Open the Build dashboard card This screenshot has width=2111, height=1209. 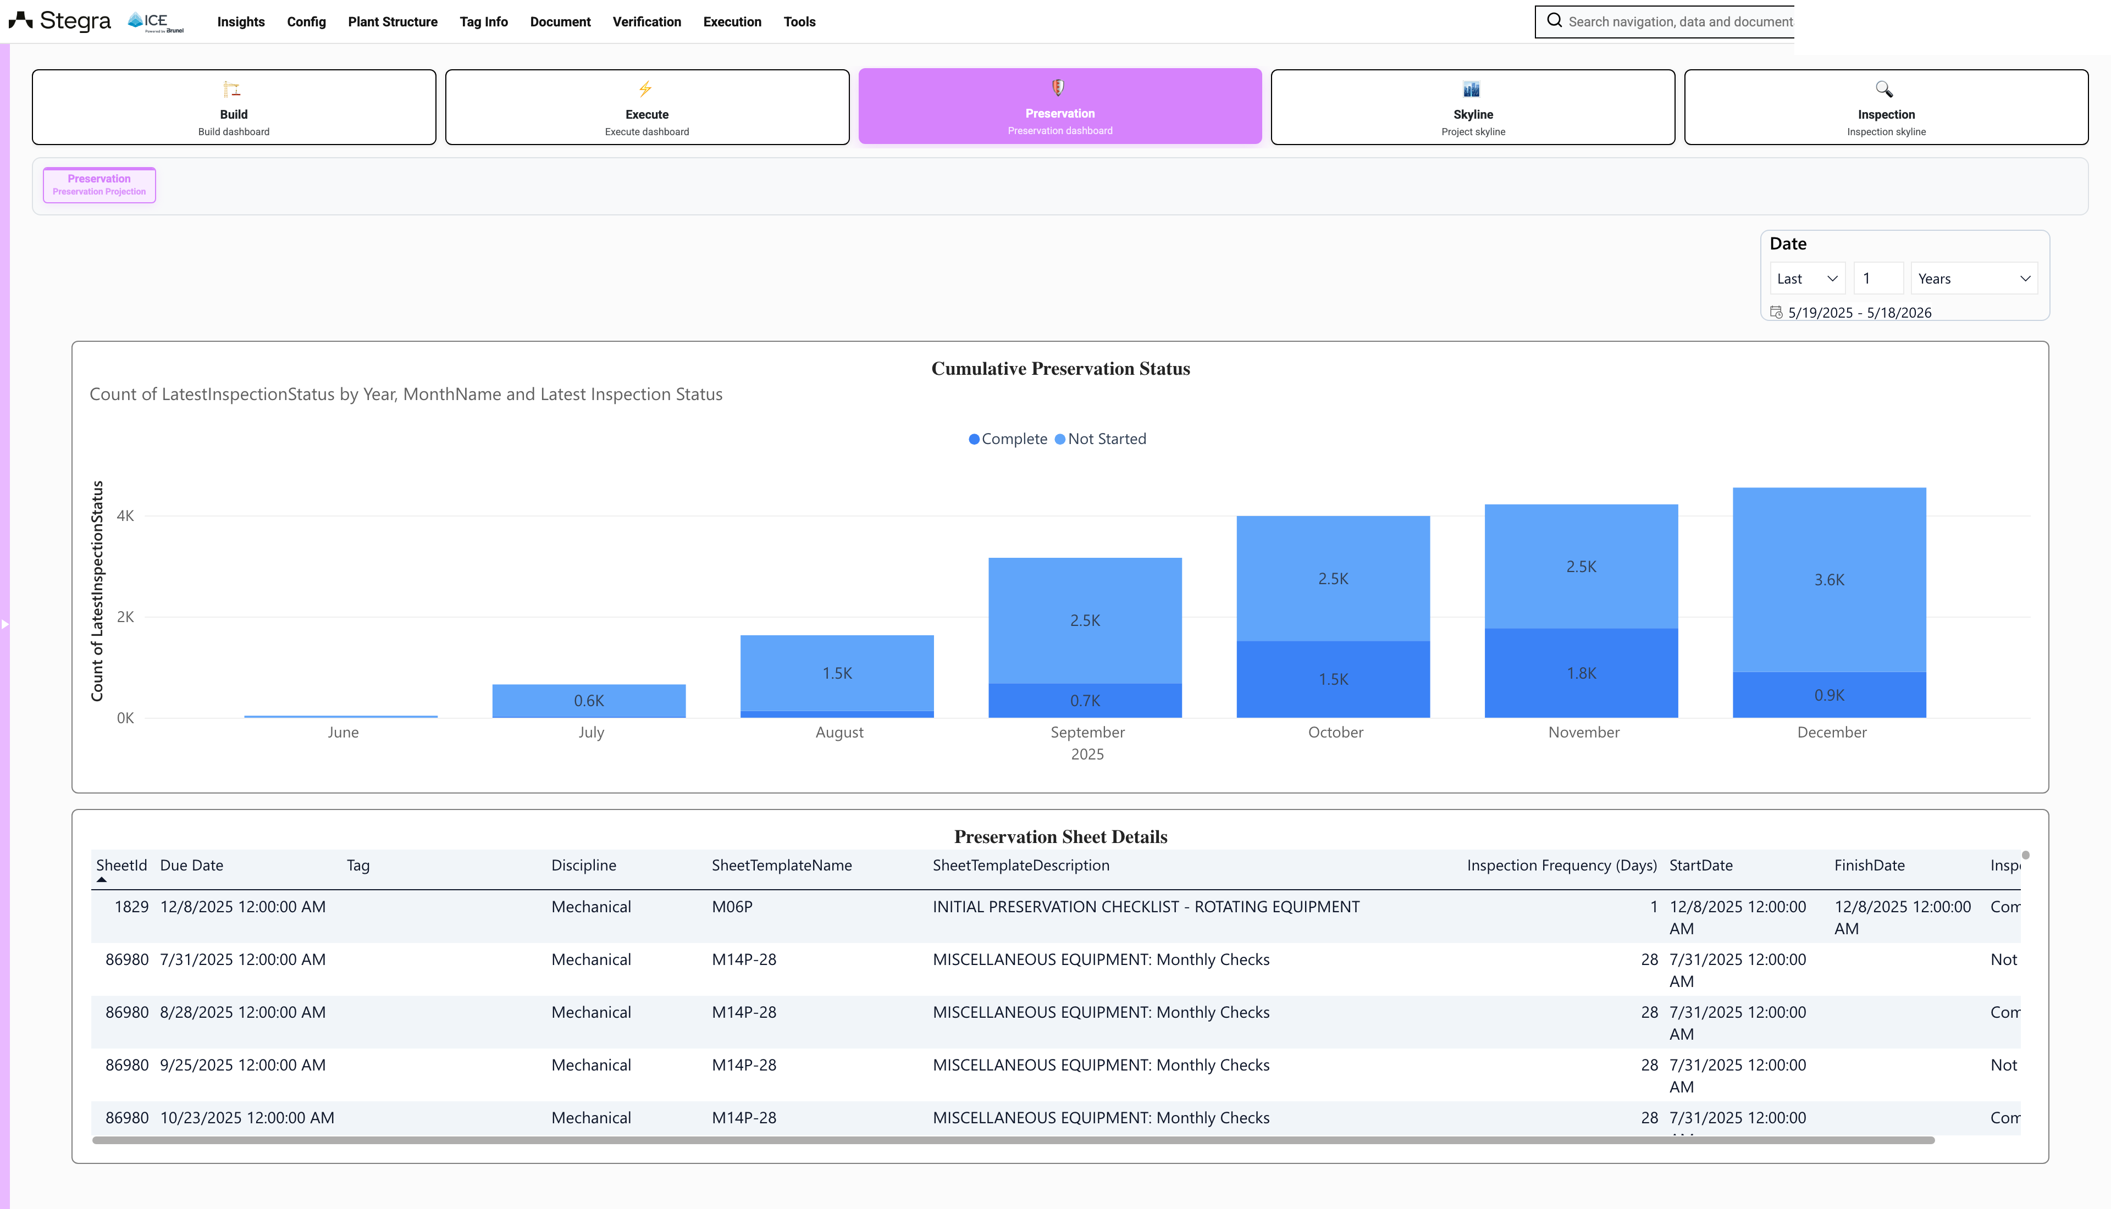pos(234,107)
